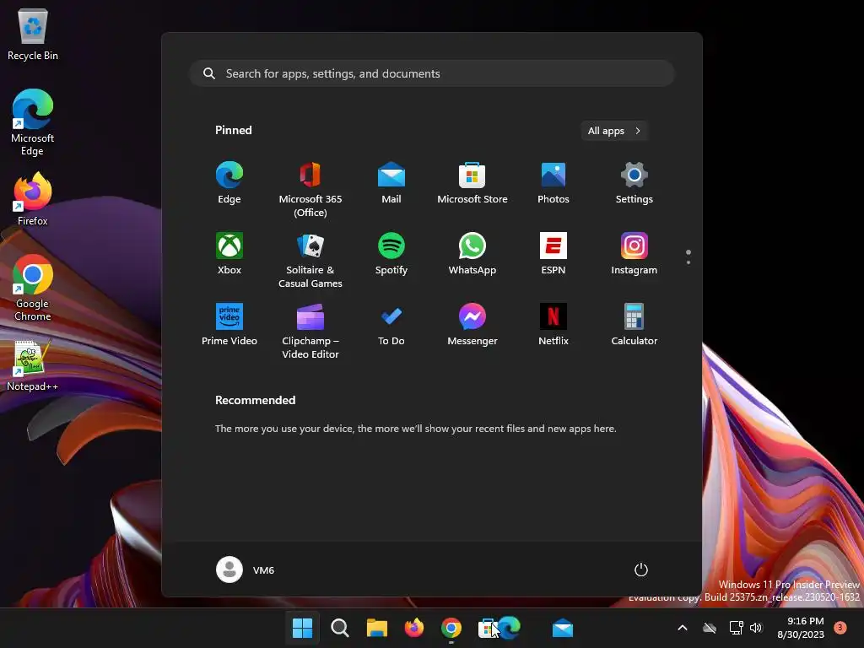
Task: Focus the Start menu search box
Action: (432, 73)
